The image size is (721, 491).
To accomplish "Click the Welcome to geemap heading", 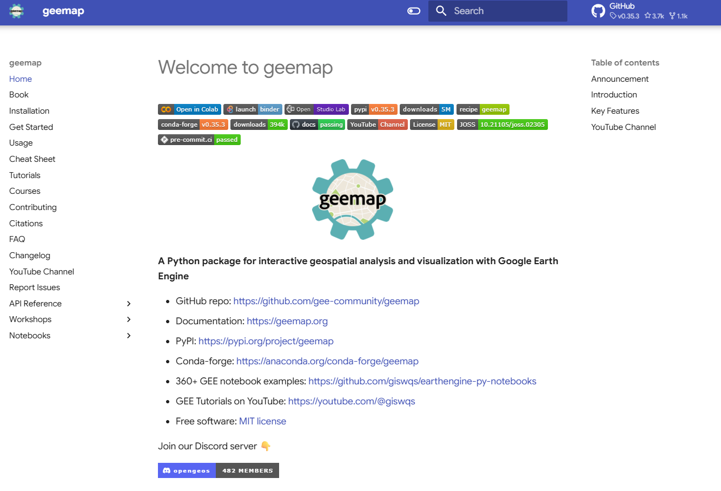I will pos(245,67).
